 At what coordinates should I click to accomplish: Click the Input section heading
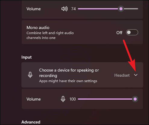pos(27,57)
